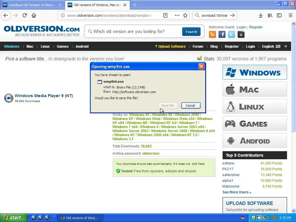Open the hamburger application menu
296x222 pixels.
tap(291, 16)
